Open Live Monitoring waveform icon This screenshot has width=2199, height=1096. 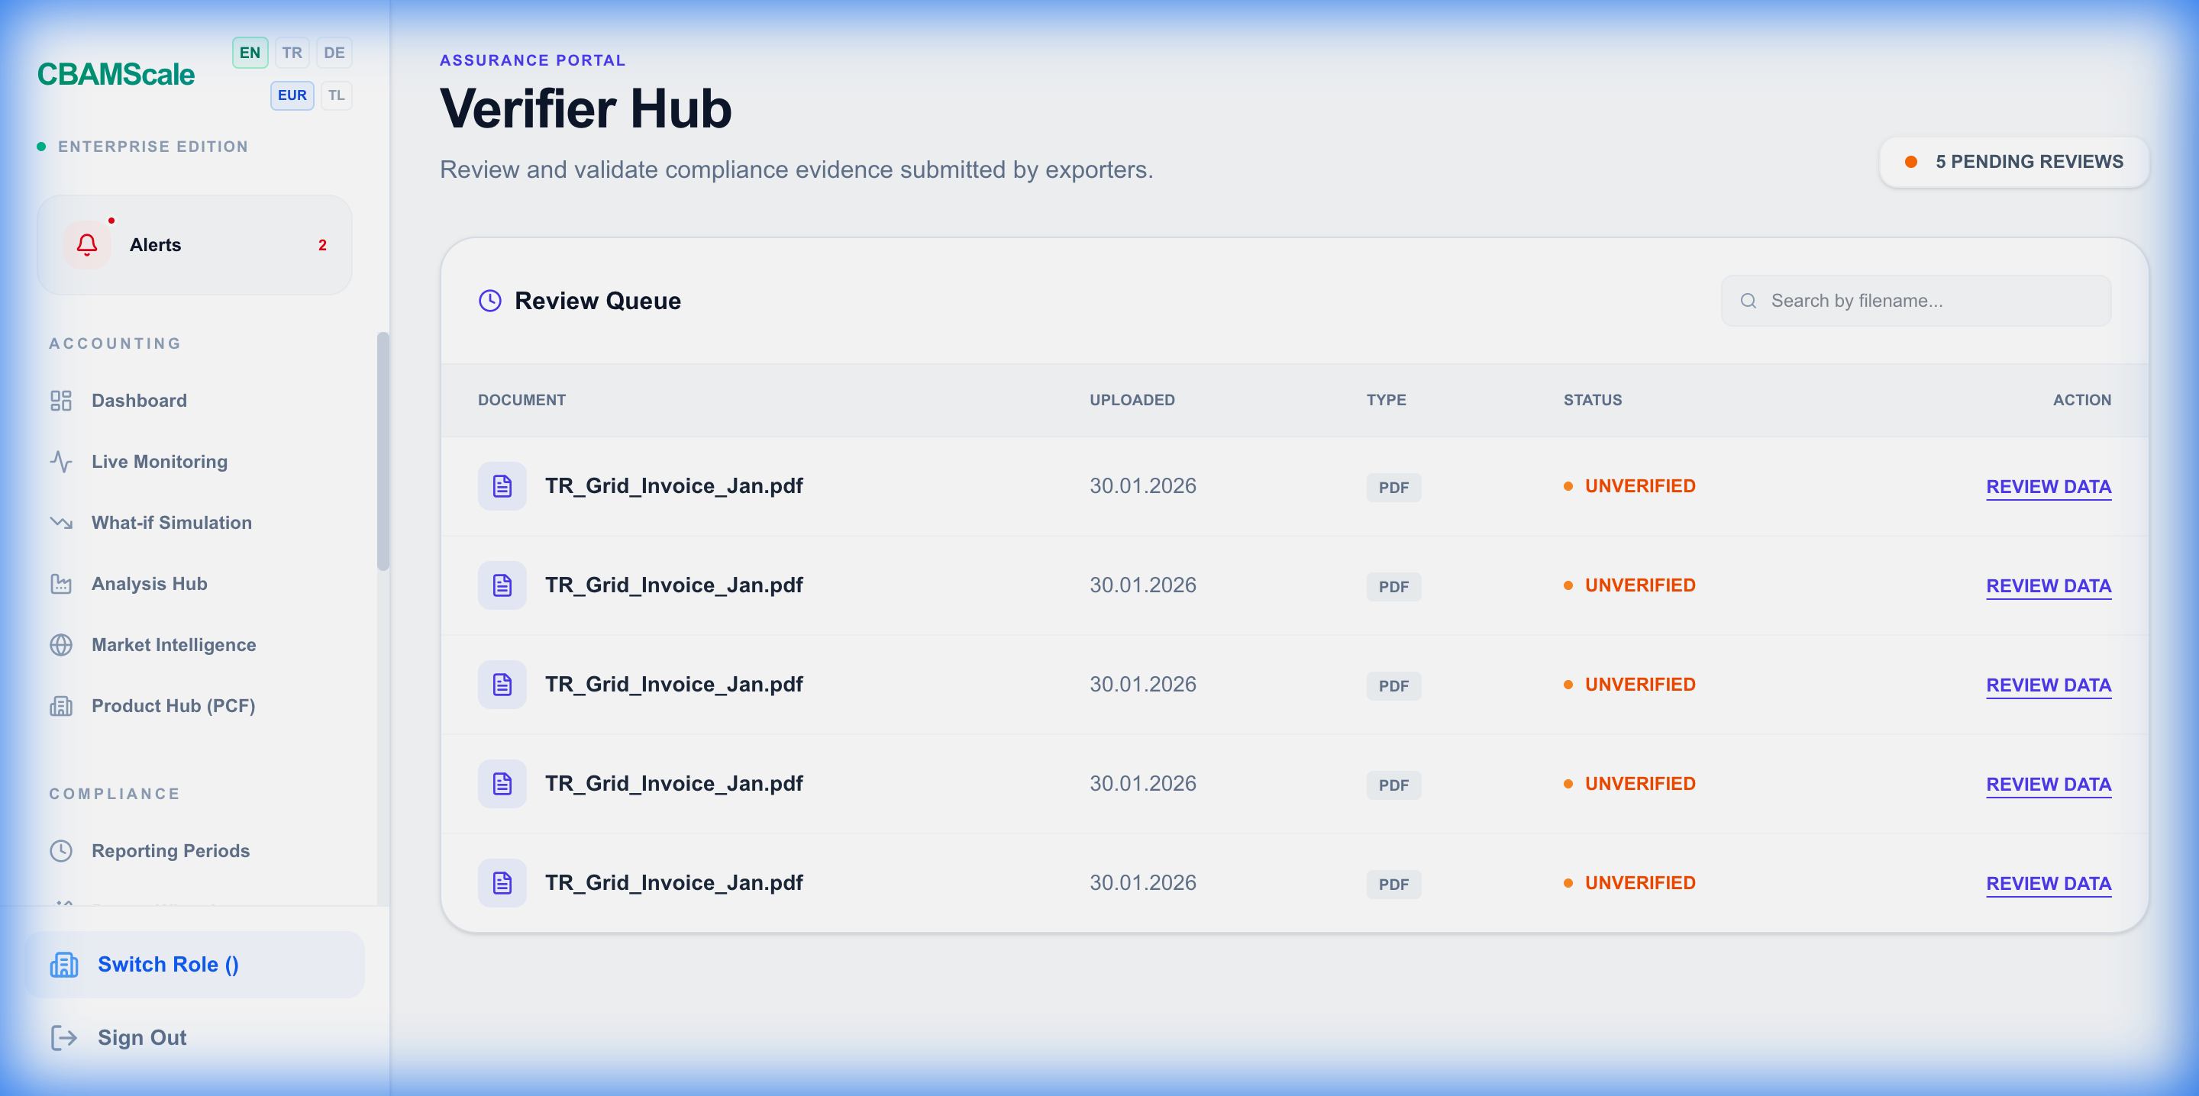[x=60, y=461]
